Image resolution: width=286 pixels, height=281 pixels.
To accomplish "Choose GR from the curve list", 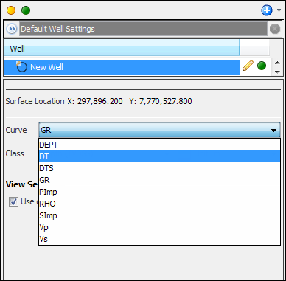I will click(x=159, y=180).
